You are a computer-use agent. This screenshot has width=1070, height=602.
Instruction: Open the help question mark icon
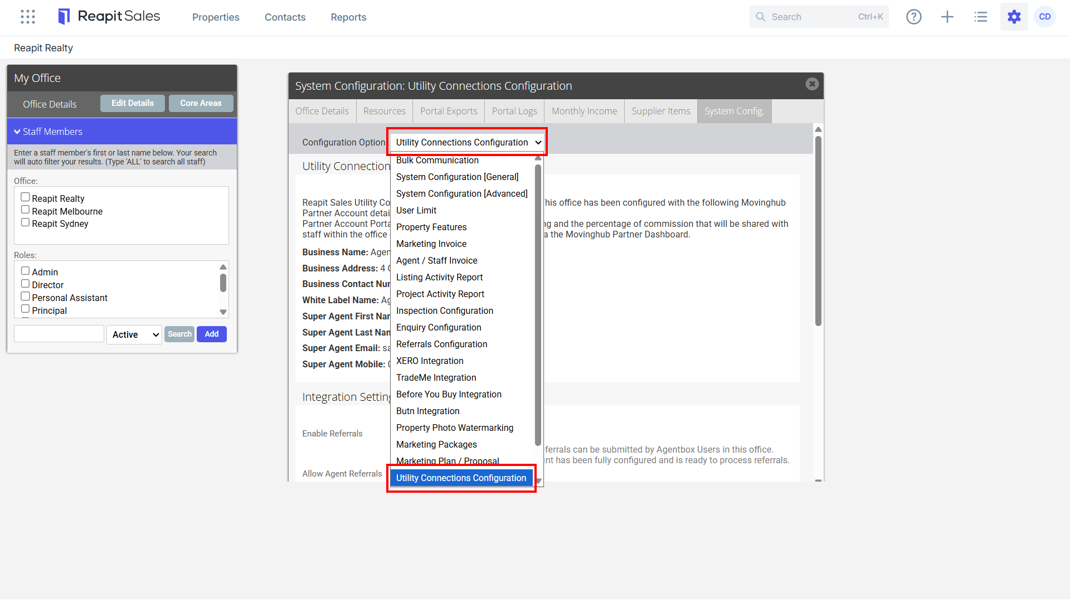914,17
